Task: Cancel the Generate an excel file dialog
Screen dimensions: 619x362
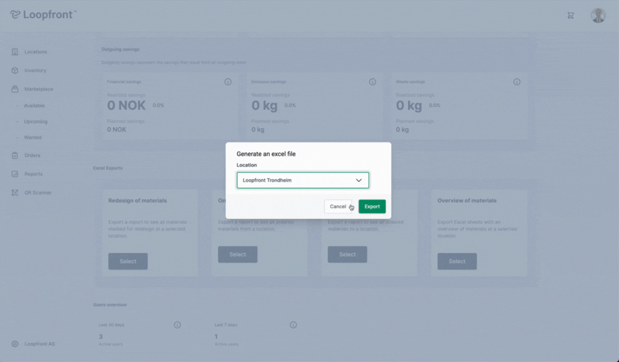Action: tap(338, 206)
